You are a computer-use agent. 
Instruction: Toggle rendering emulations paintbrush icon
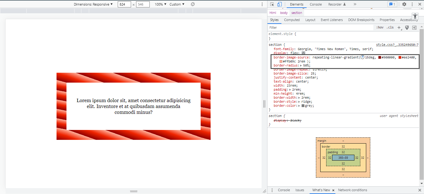pos(407,28)
